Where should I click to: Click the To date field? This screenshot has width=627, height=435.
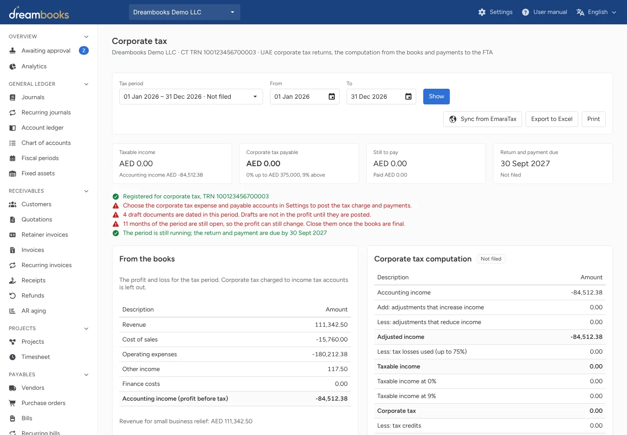(381, 97)
